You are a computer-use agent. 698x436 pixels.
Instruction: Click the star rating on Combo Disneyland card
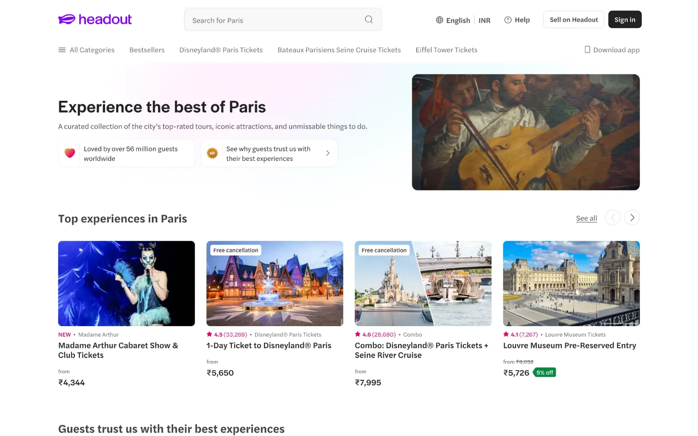375,335
